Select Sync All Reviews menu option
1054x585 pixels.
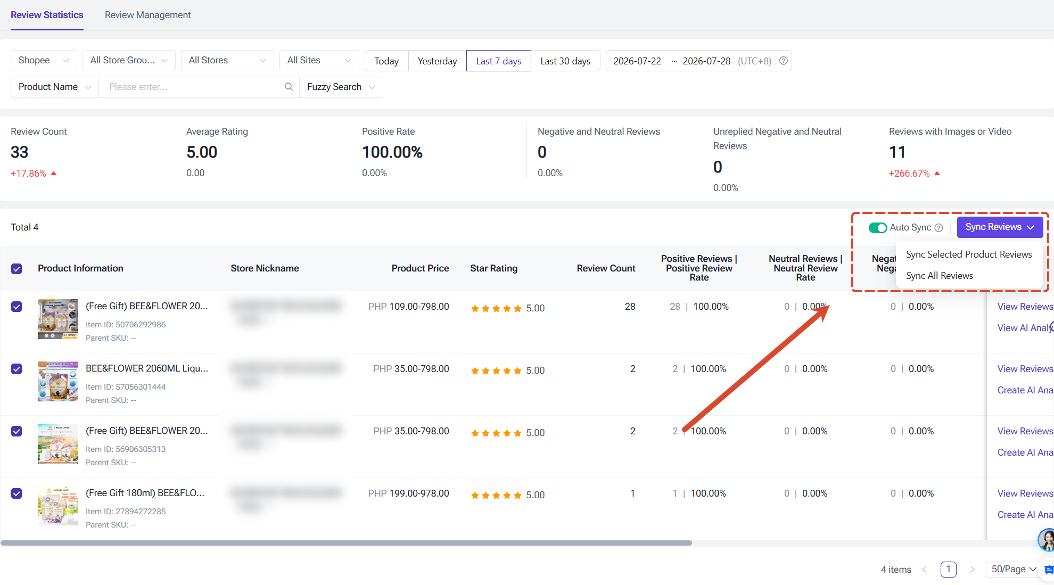pos(940,276)
